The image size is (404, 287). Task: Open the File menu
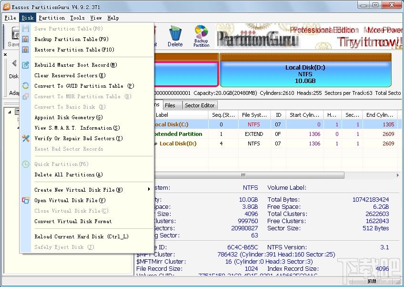point(10,18)
